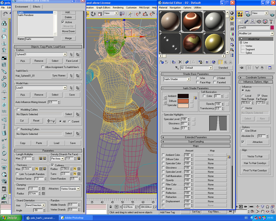Open the hairfx Shader type dropdown
Screen dimensions: 276x221
coord(189,79)
